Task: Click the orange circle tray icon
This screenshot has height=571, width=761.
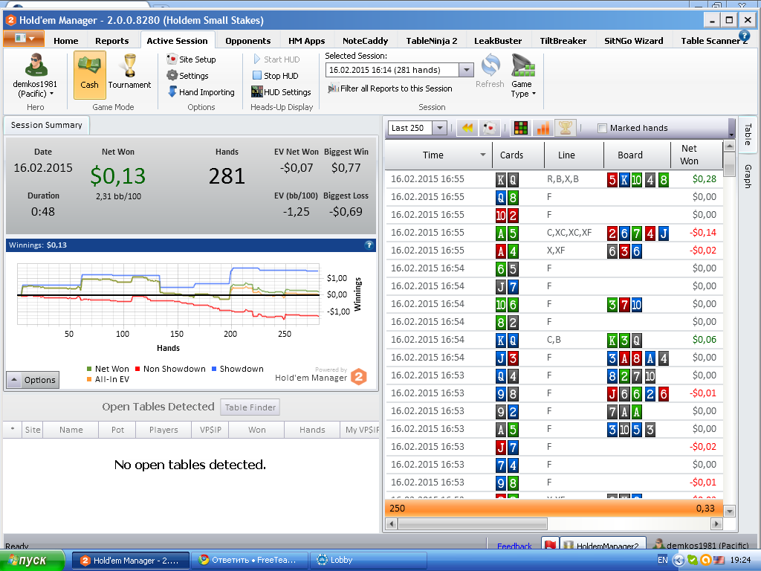Action: [706, 561]
